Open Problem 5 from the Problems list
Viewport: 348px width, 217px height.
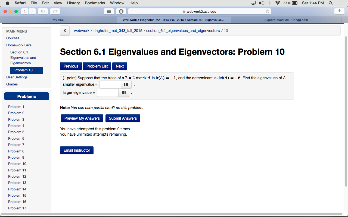tap(16, 132)
